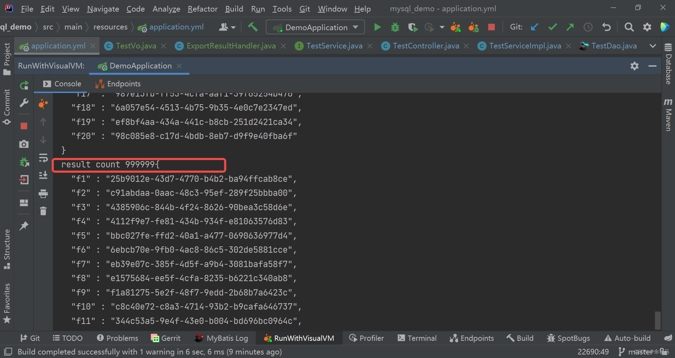Image resolution: width=675 pixels, height=358 pixels.
Task: Push commits with Git
Action: (570, 27)
